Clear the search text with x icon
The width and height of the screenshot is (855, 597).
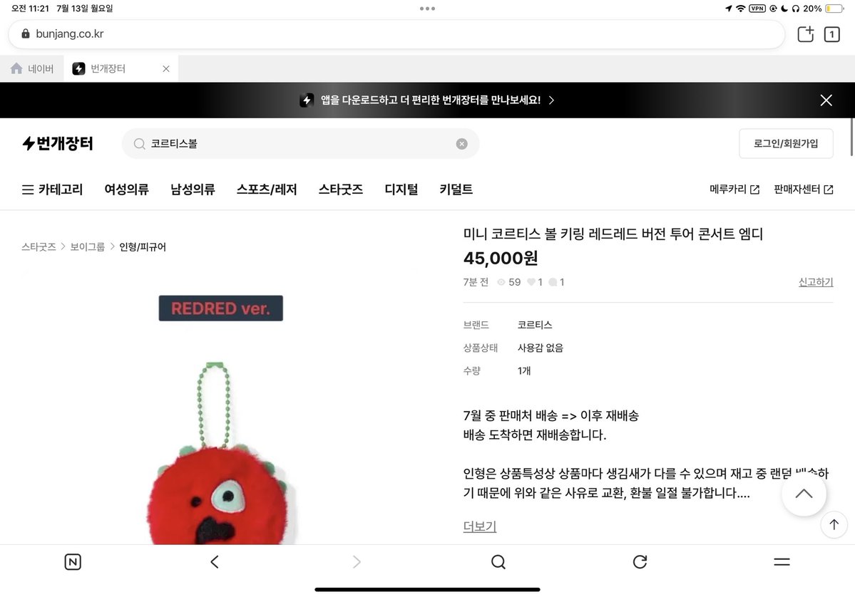tap(462, 144)
